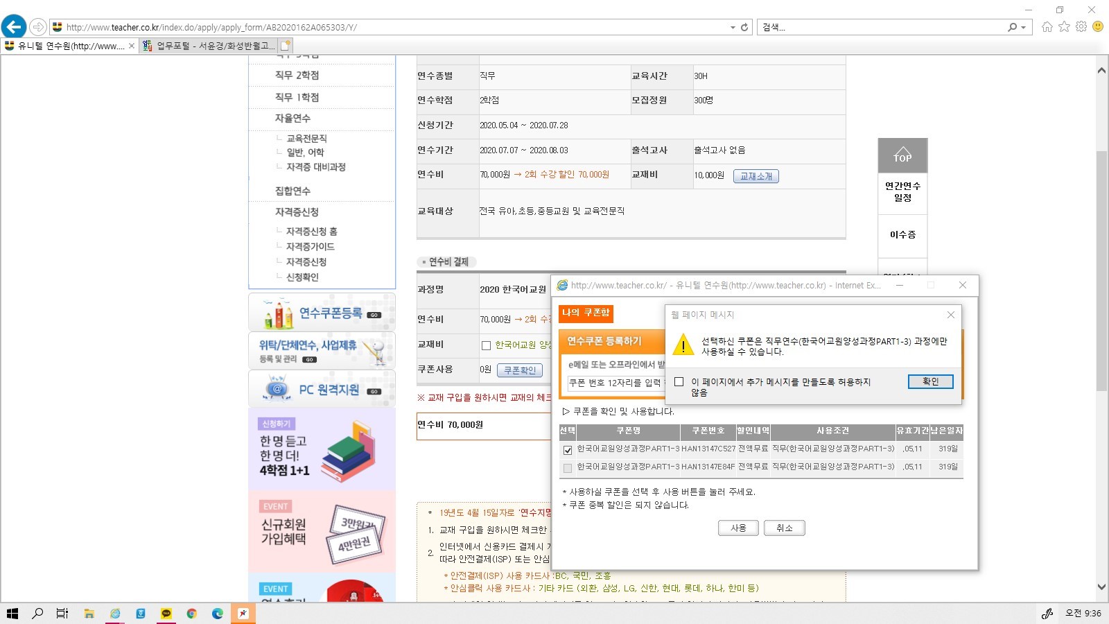Screen dimensions: 1109x624
Task: Uncheck the first HAN13147C527 coupon checkbox
Action: [x=568, y=450]
